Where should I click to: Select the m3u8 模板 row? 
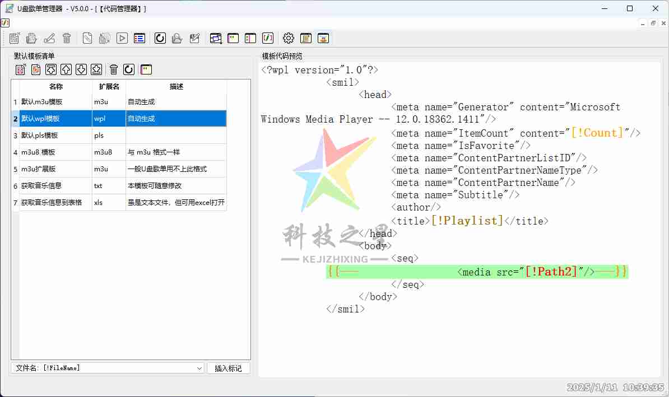tap(55, 152)
